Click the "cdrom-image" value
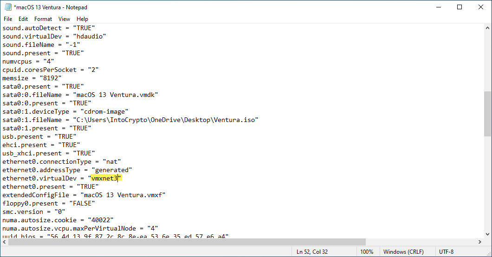492x257 pixels. point(104,112)
